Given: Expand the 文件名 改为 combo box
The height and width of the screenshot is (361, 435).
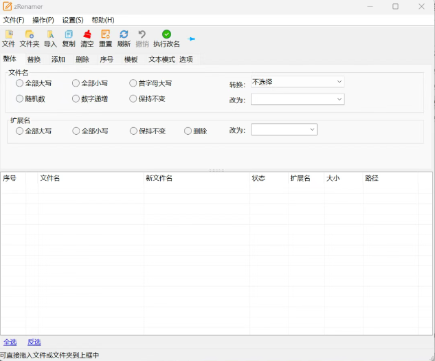Looking at the screenshot, I should [x=298, y=99].
